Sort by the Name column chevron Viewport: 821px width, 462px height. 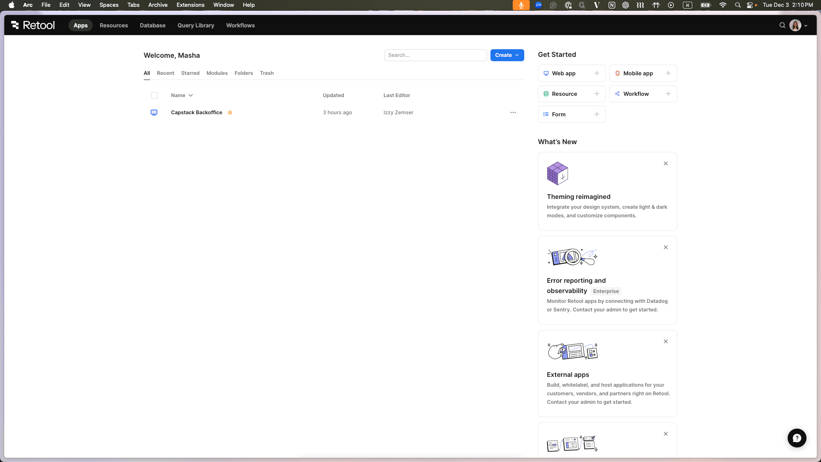pos(191,95)
